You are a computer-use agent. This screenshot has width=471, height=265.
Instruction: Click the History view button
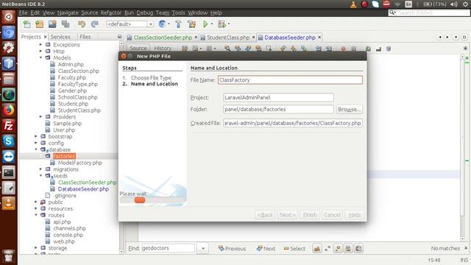[x=163, y=48]
